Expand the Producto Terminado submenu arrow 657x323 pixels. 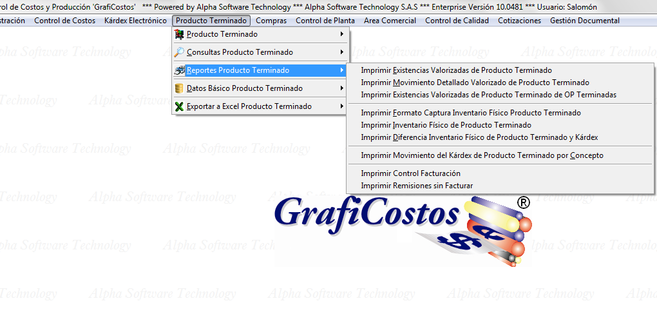pyautogui.click(x=341, y=34)
